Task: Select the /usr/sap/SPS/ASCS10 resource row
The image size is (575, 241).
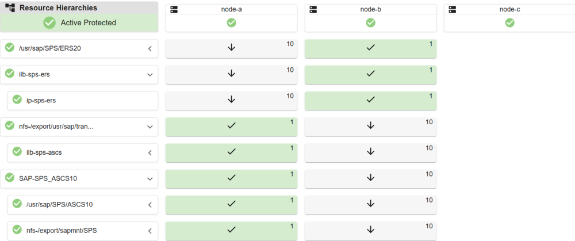Action: 80,204
